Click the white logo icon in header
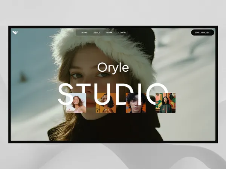The width and height of the screenshot is (226, 169). point(15,32)
